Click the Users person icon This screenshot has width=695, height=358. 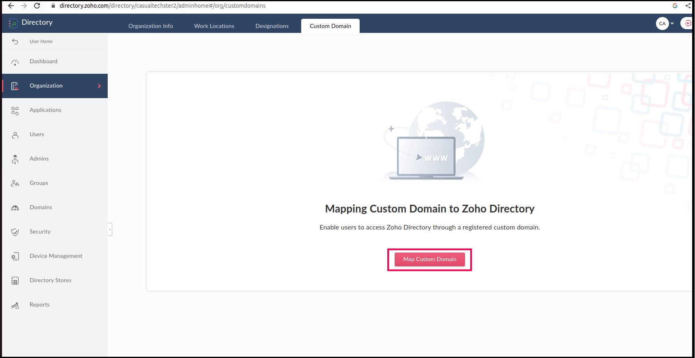(15, 135)
